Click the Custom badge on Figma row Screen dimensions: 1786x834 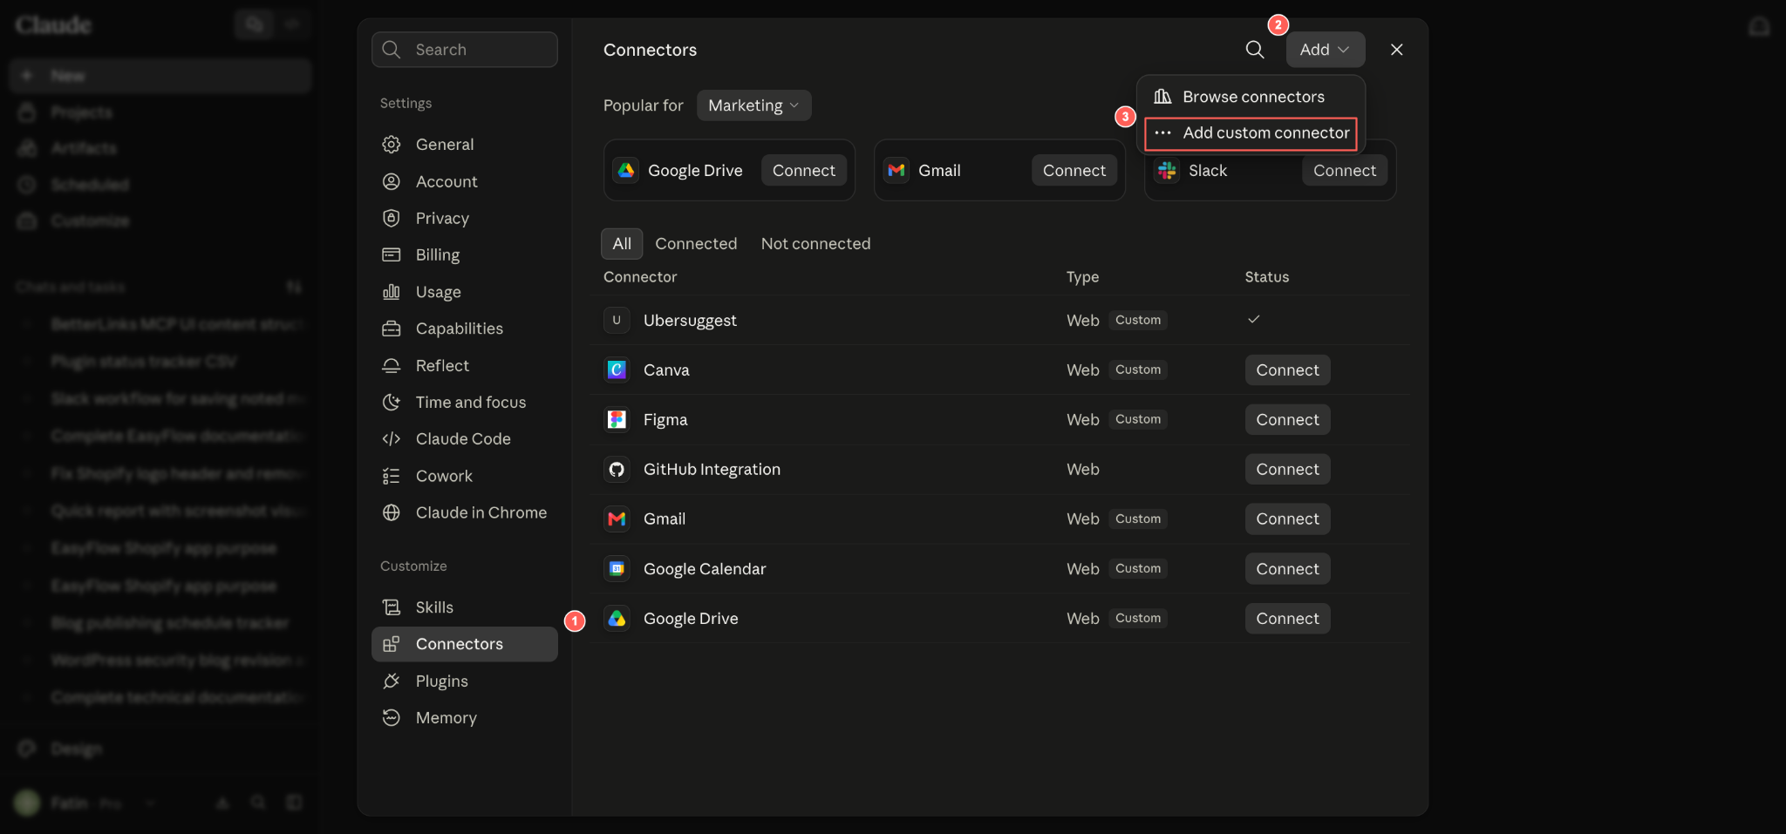1138,419
